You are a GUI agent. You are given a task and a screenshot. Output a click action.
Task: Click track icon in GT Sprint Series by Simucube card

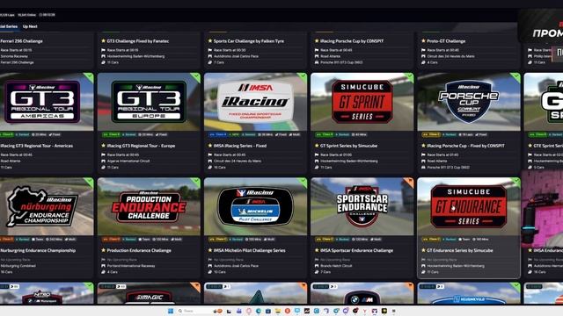(x=317, y=162)
